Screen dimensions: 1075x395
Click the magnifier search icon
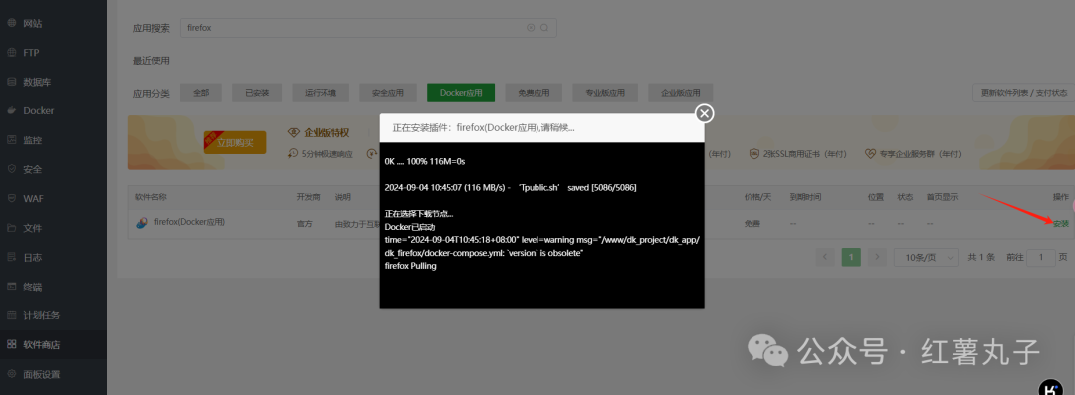click(x=544, y=28)
